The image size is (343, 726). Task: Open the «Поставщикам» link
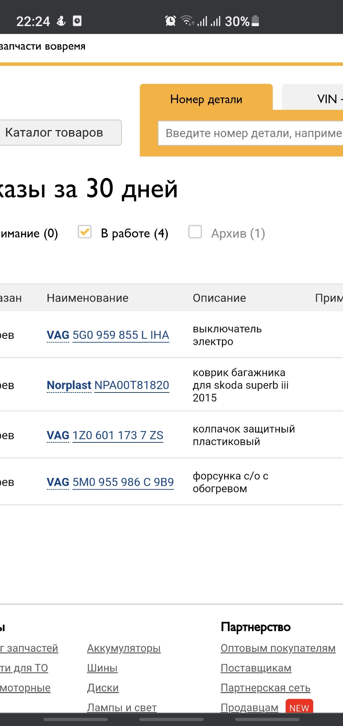[256, 668]
